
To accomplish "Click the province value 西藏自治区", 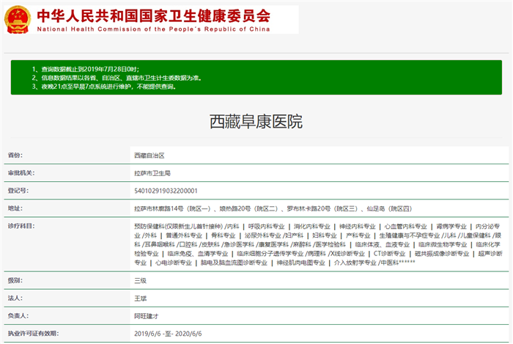I will point(149,155).
